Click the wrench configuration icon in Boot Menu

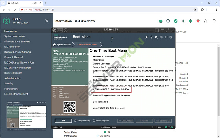tap(147, 37)
